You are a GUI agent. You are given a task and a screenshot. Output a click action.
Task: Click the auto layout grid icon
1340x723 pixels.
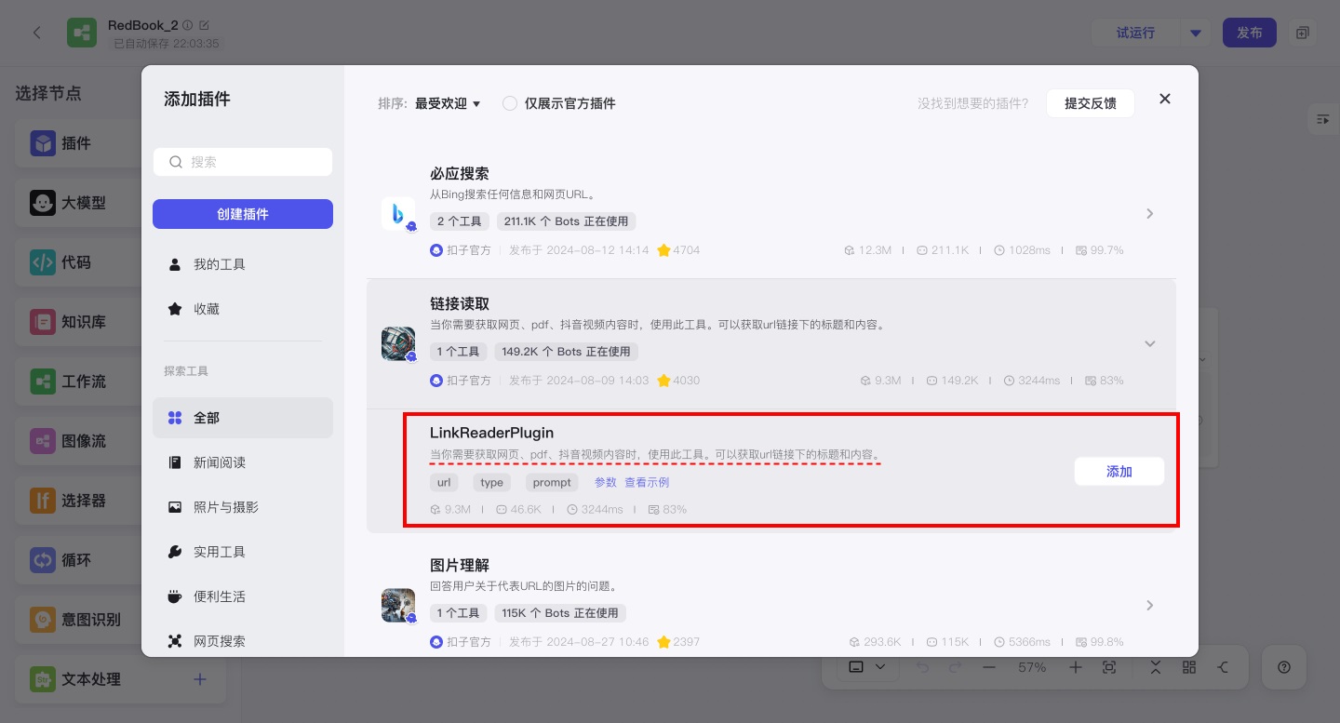pos(1189,667)
